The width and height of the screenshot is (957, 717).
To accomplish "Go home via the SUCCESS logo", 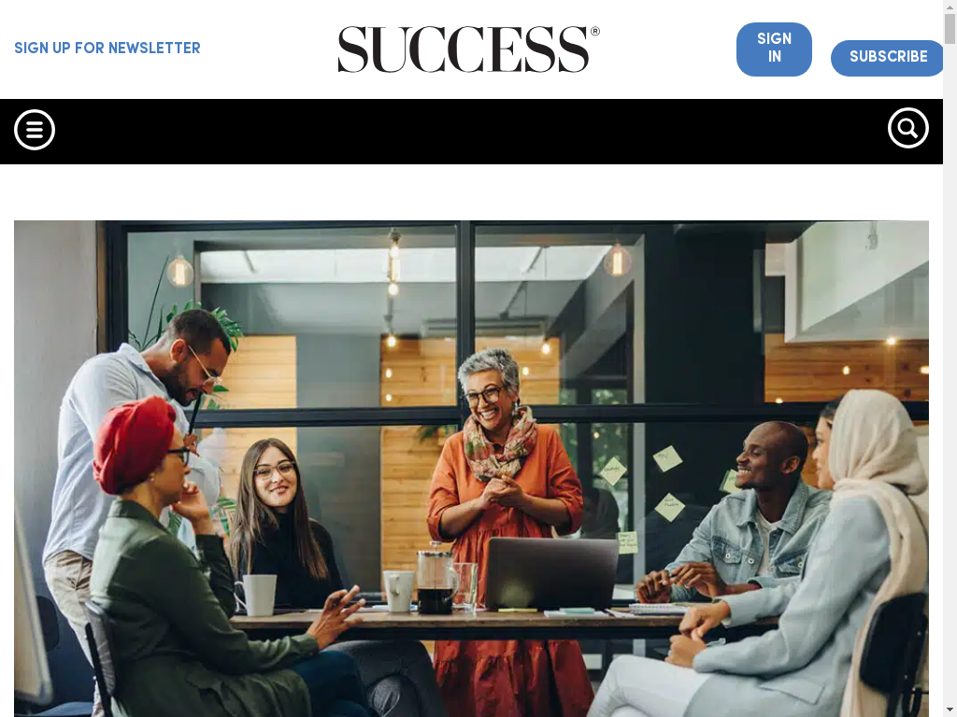I will 469,49.
